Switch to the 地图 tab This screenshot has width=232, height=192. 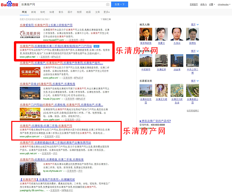pyautogui.click(x=88, y=12)
